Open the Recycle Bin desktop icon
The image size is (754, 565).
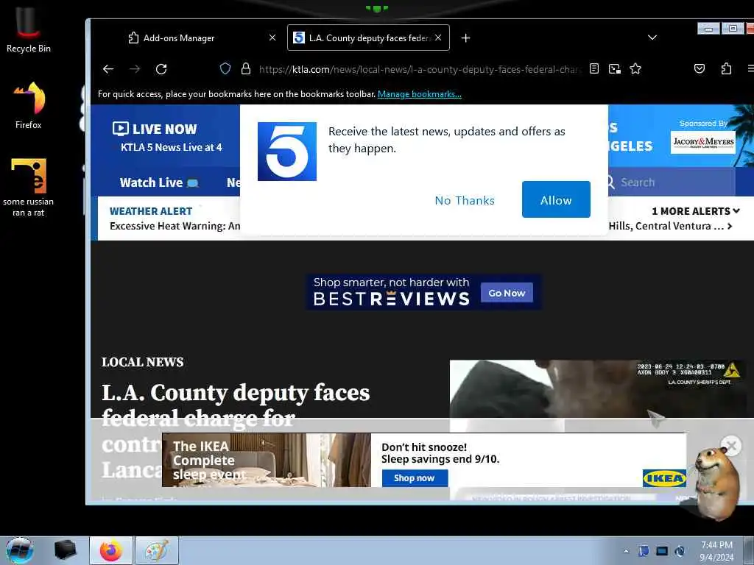pyautogui.click(x=29, y=29)
